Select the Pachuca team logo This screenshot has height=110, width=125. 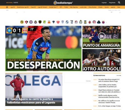coord(63,22)
